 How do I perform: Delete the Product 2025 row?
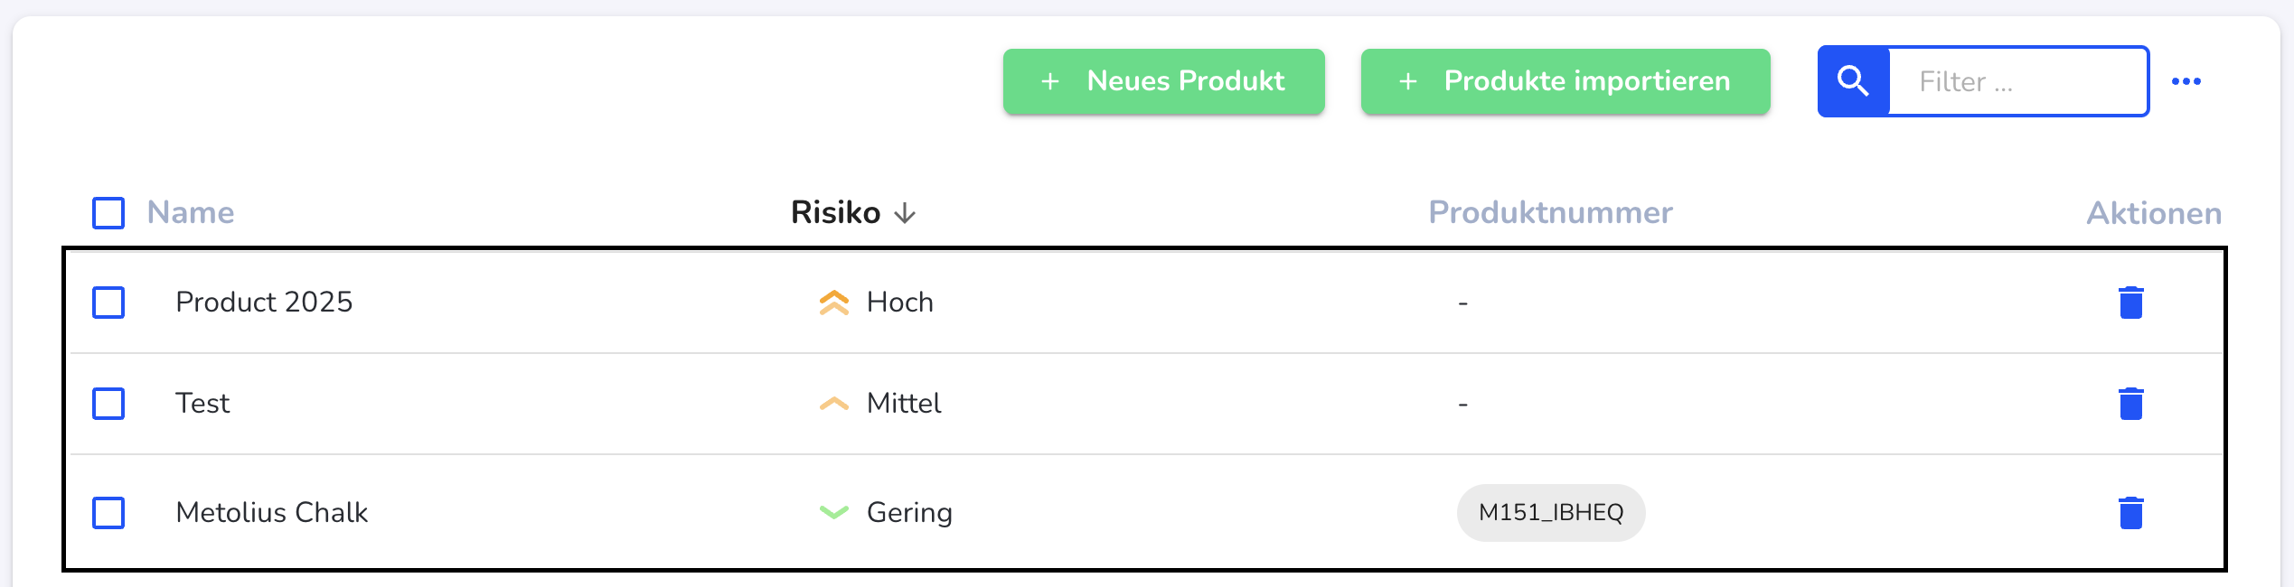pos(2130,303)
